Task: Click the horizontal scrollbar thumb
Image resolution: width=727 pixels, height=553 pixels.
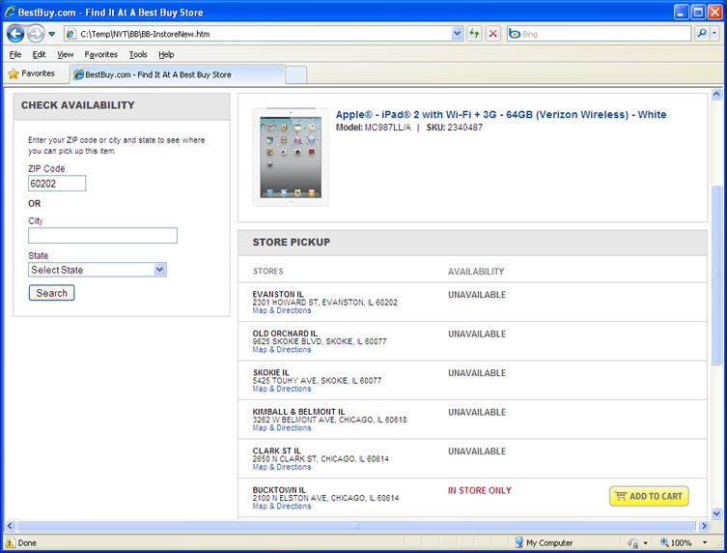Action: (356, 526)
